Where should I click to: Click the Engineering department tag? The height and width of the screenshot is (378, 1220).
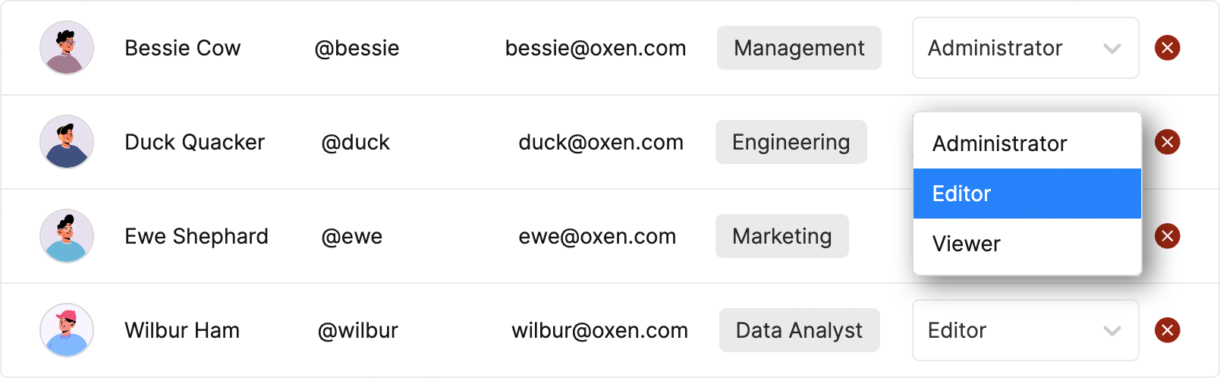tap(791, 142)
